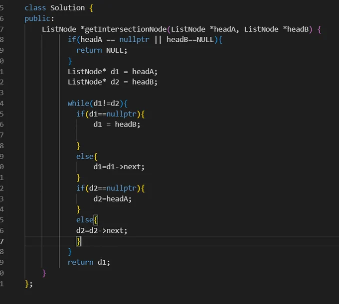The width and height of the screenshot is (339, 304).
Task: Click the pink closing brace of the function
Action: (44, 273)
